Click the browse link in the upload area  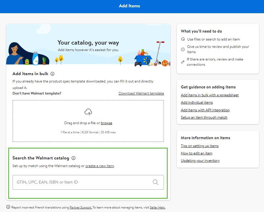click(107, 123)
